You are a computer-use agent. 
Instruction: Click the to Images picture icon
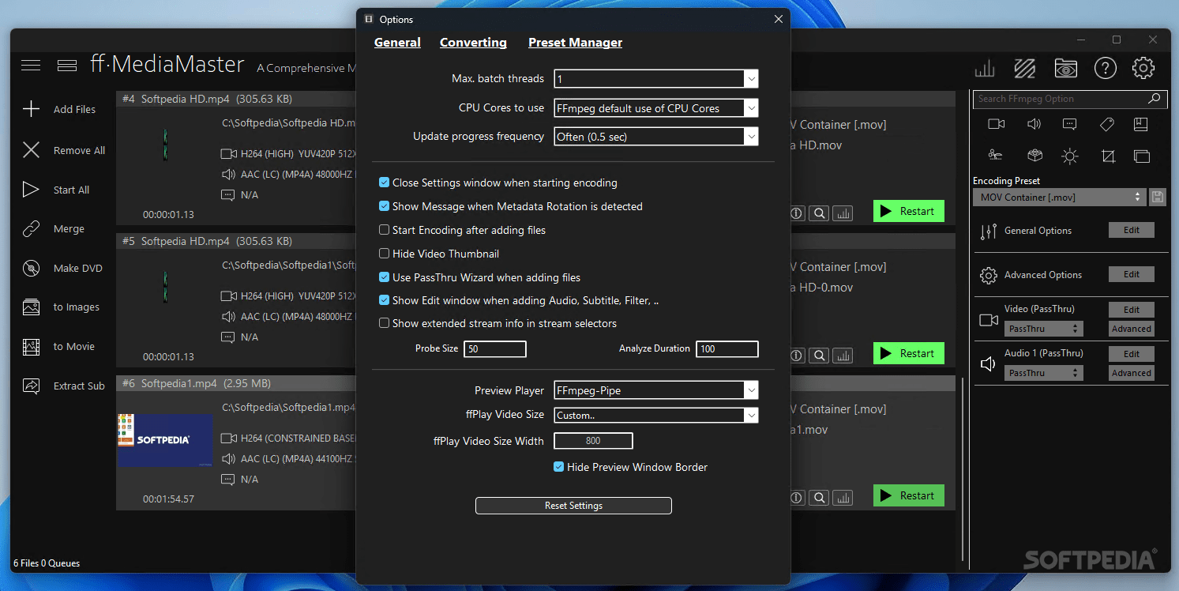[31, 307]
